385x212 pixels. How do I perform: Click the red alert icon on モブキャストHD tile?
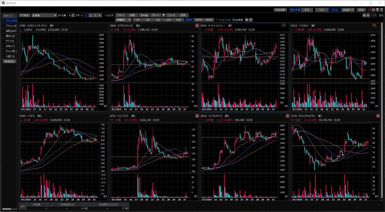point(197,26)
